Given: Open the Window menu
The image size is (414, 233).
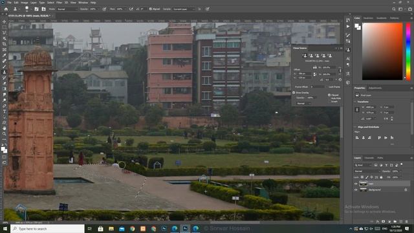Looking at the screenshot, I should (x=83, y=3).
